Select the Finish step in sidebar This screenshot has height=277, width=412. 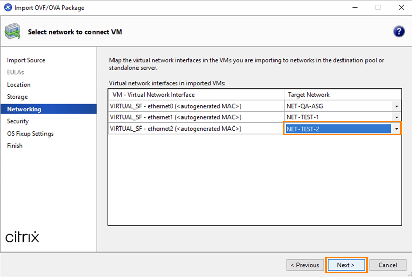tap(15, 146)
